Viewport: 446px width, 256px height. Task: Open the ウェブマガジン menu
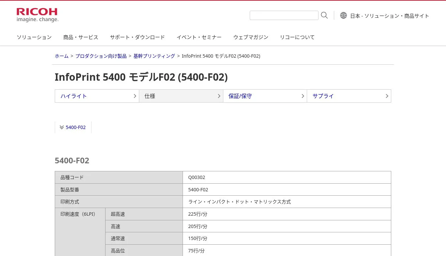tap(251, 37)
